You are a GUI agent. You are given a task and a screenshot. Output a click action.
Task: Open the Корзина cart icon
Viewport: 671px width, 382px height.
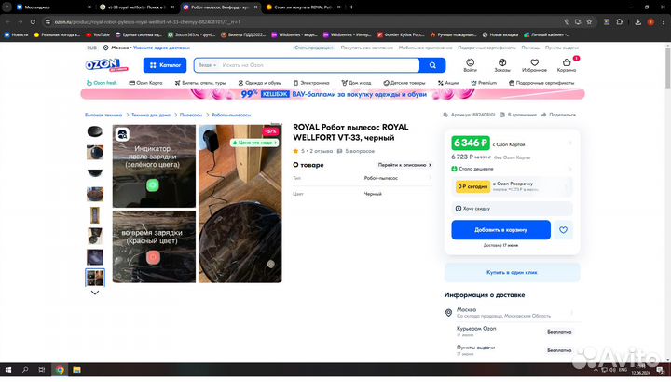coord(566,64)
